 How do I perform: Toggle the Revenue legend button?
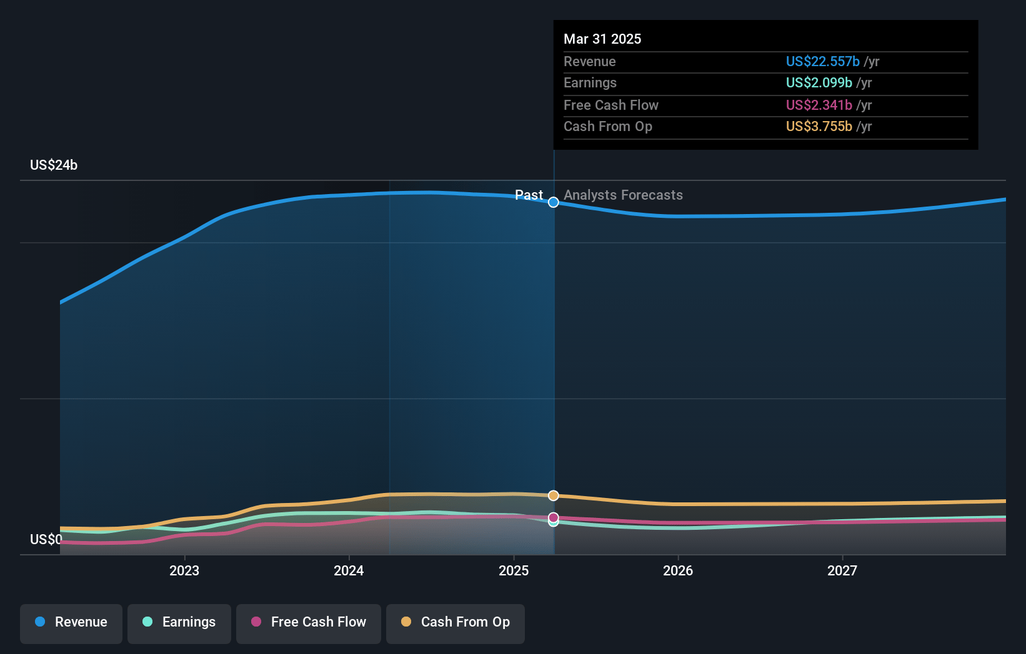click(x=71, y=623)
